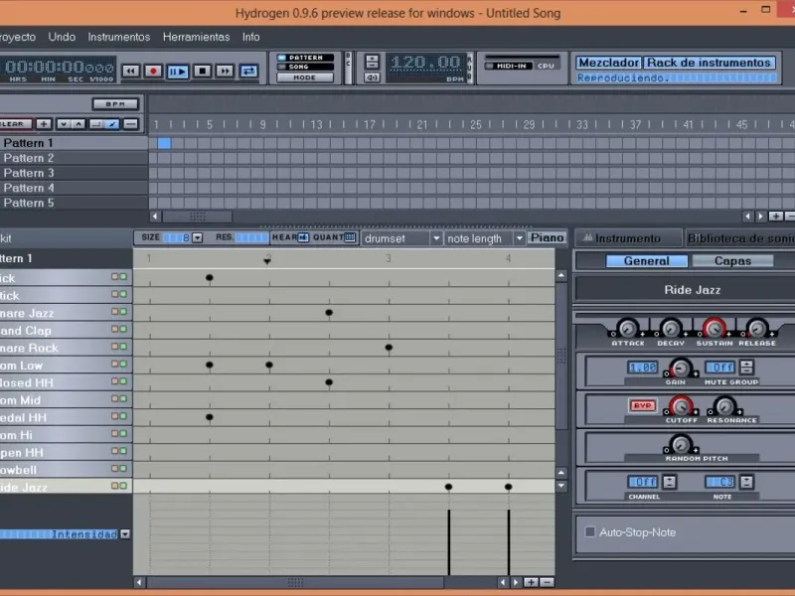
Task: Toggle loop song button
Action: [x=248, y=71]
